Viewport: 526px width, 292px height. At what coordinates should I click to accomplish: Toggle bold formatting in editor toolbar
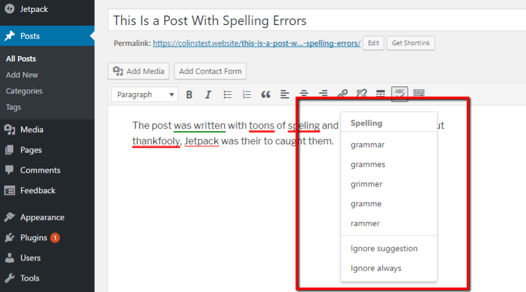[x=189, y=95]
